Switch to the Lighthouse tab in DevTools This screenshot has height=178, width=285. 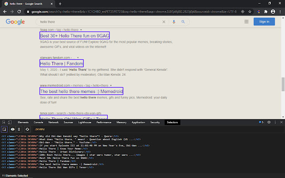(85, 122)
